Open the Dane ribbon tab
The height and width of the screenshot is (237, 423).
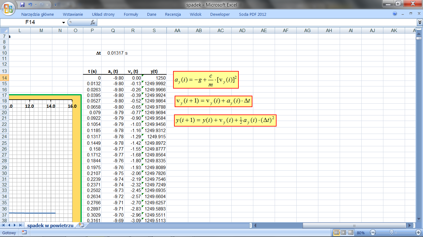click(152, 14)
